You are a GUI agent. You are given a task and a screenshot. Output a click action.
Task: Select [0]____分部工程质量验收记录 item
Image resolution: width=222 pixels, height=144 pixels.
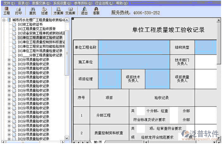(x=40, y=55)
